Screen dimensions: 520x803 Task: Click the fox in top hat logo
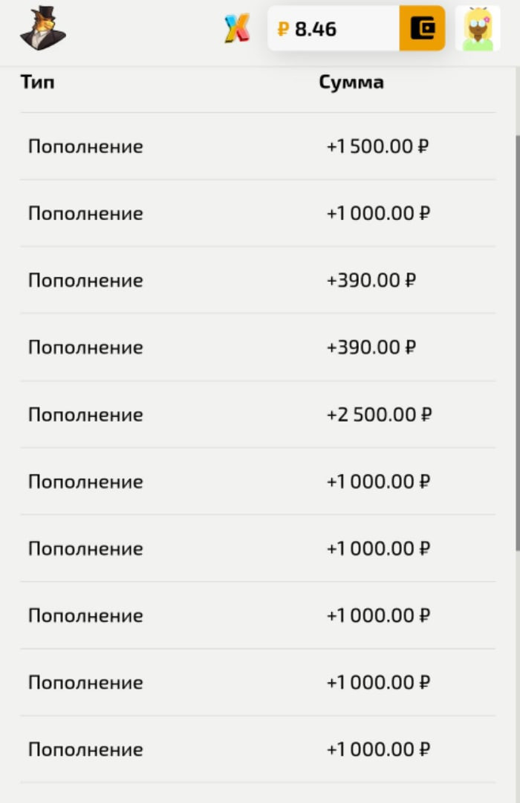pyautogui.click(x=43, y=28)
